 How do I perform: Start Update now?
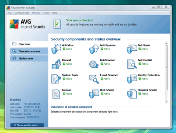(29, 58)
